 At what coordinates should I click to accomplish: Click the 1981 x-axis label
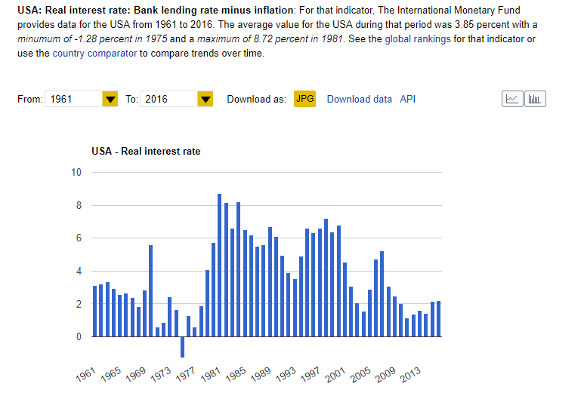(x=211, y=374)
